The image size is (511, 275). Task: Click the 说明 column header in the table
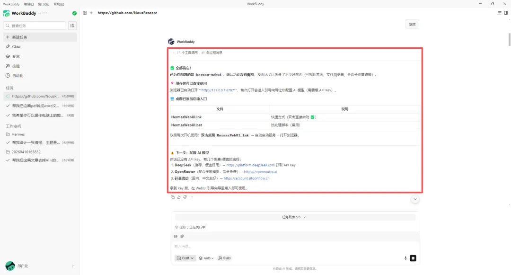(345, 109)
